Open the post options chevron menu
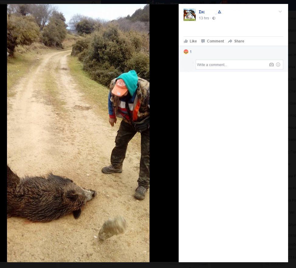 click(280, 12)
